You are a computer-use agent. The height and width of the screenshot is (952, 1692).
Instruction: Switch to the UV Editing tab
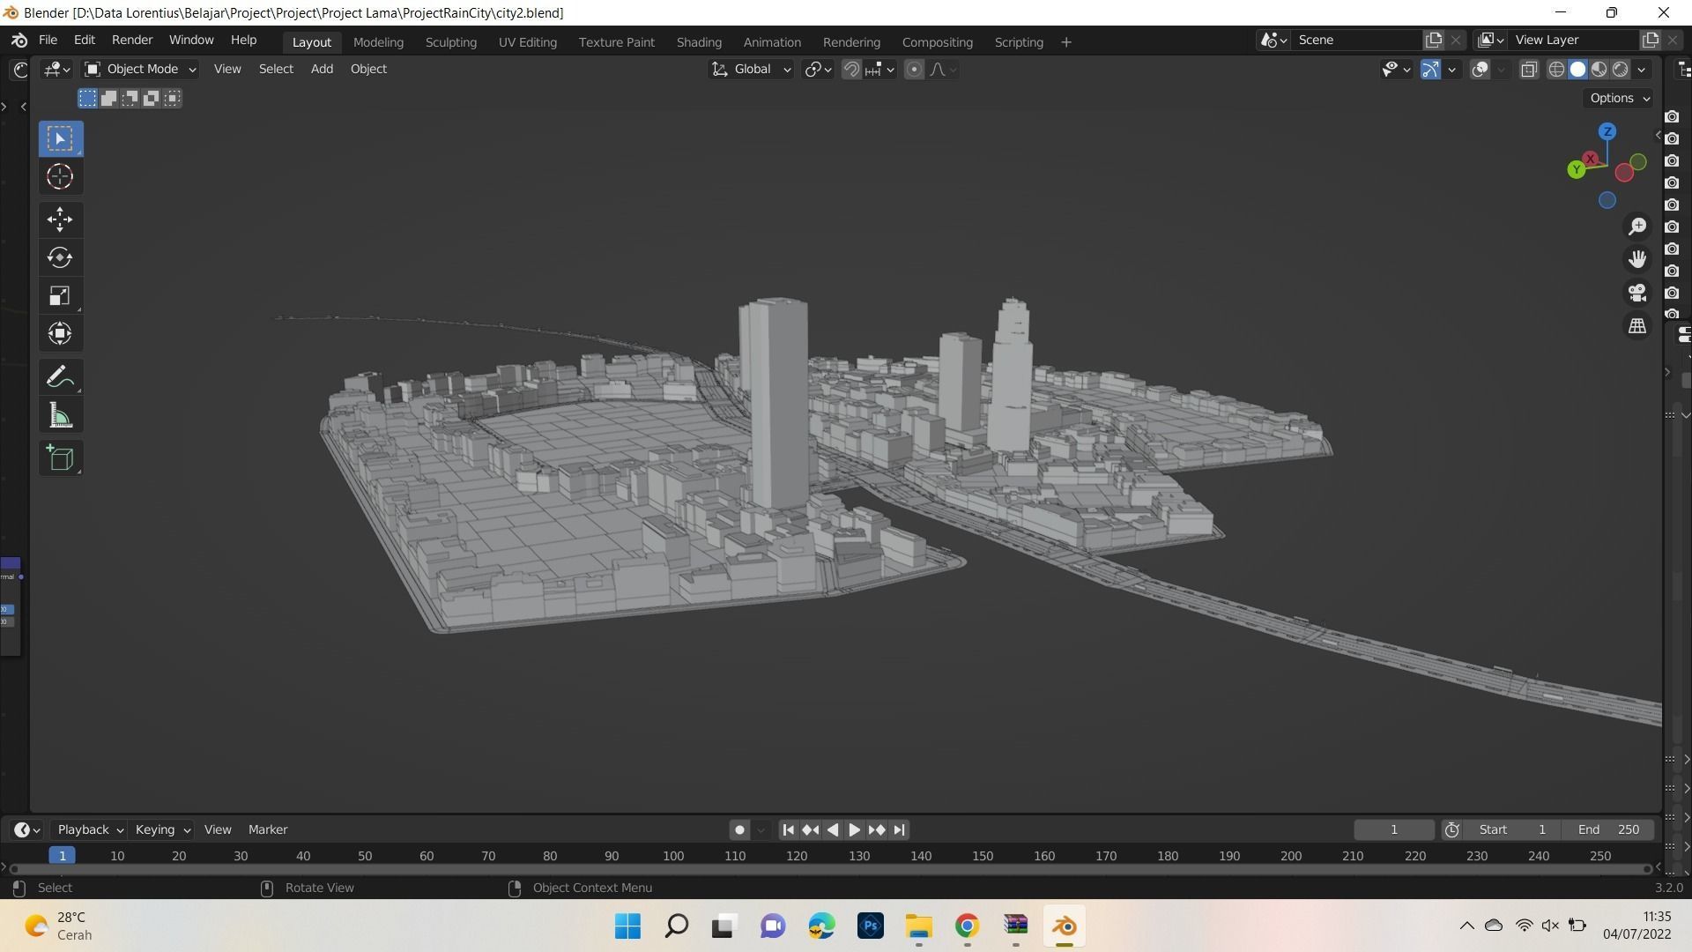[527, 42]
